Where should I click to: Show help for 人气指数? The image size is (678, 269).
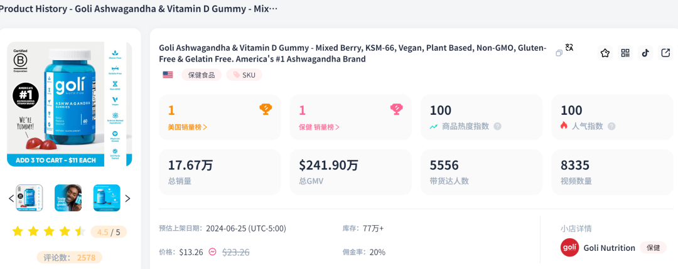click(x=611, y=126)
